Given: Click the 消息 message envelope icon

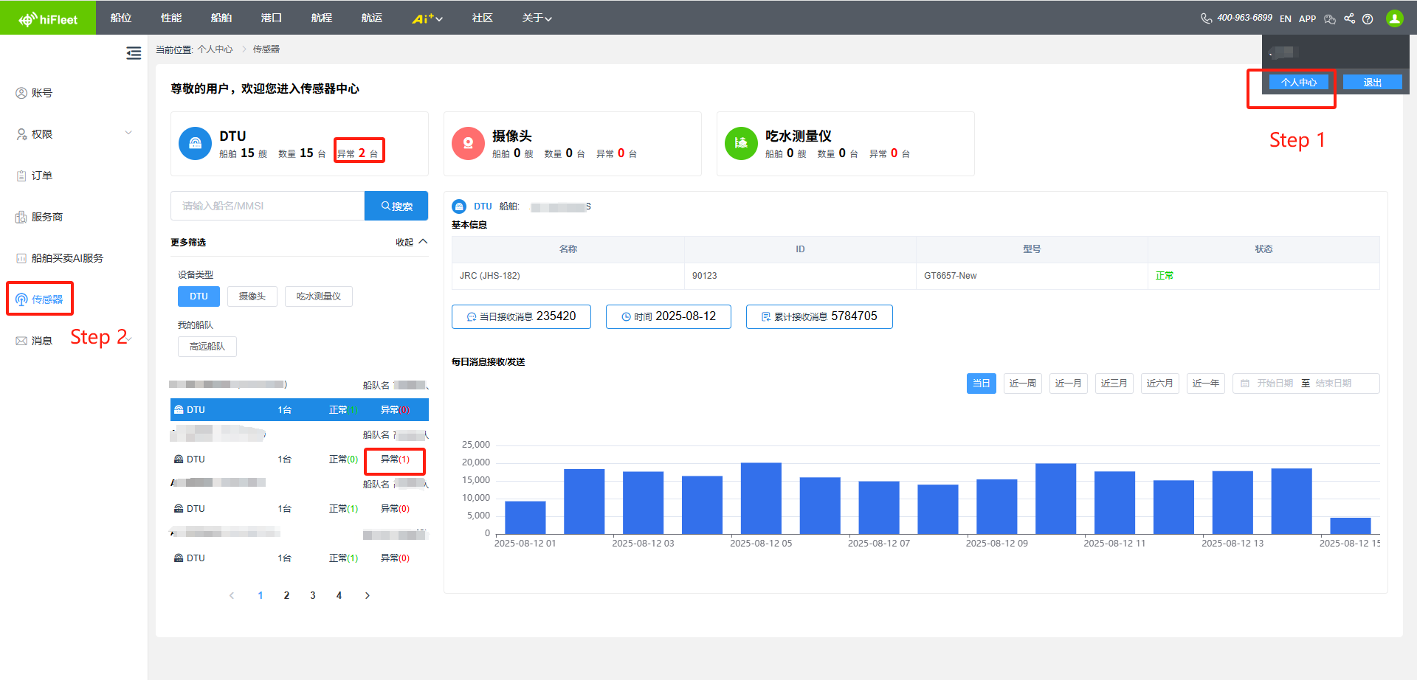Looking at the screenshot, I should 21,341.
